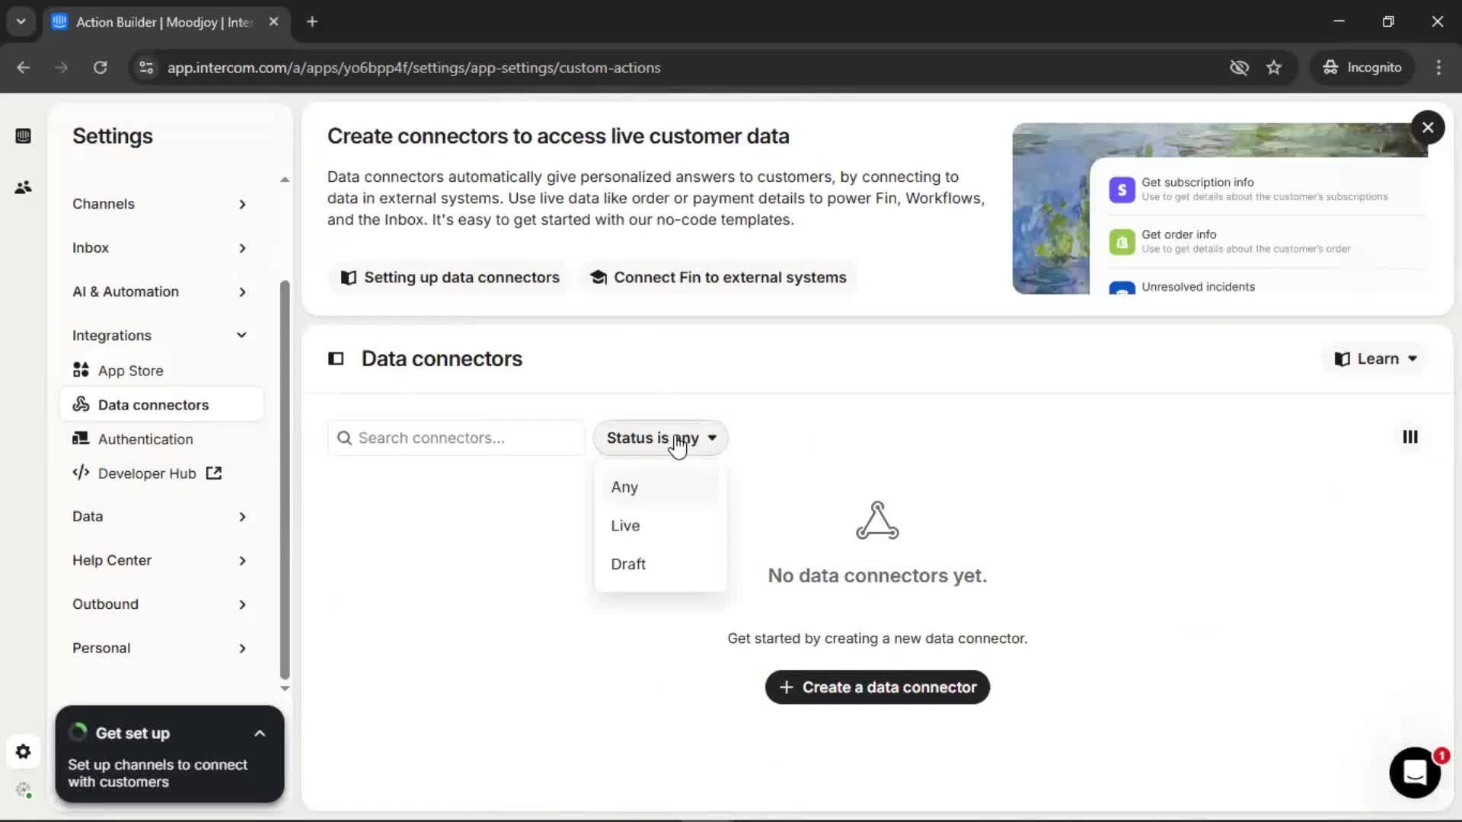1462x822 pixels.
Task: Click the settings sidebar scrollbar thumb
Action: pos(285,479)
